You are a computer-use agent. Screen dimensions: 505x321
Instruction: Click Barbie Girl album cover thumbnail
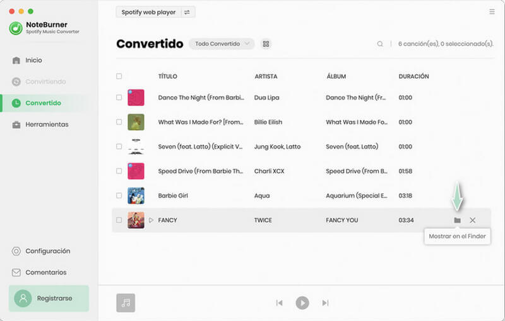[136, 196]
